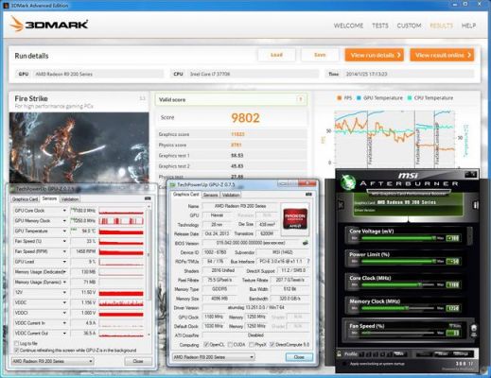Viewport: 491px width, 378px height.
Task: Switch to the WELCOME tab in 3DMark
Action: (348, 26)
